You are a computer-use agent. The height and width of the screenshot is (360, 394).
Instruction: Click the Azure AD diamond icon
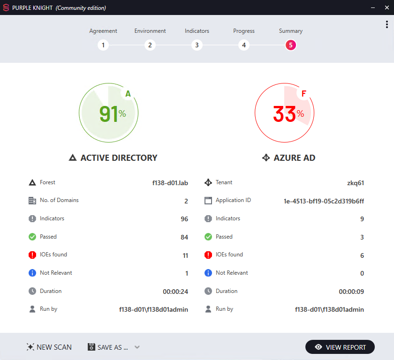tap(266, 158)
